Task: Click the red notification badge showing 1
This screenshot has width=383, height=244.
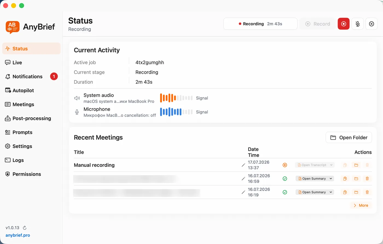Action: 54,76
